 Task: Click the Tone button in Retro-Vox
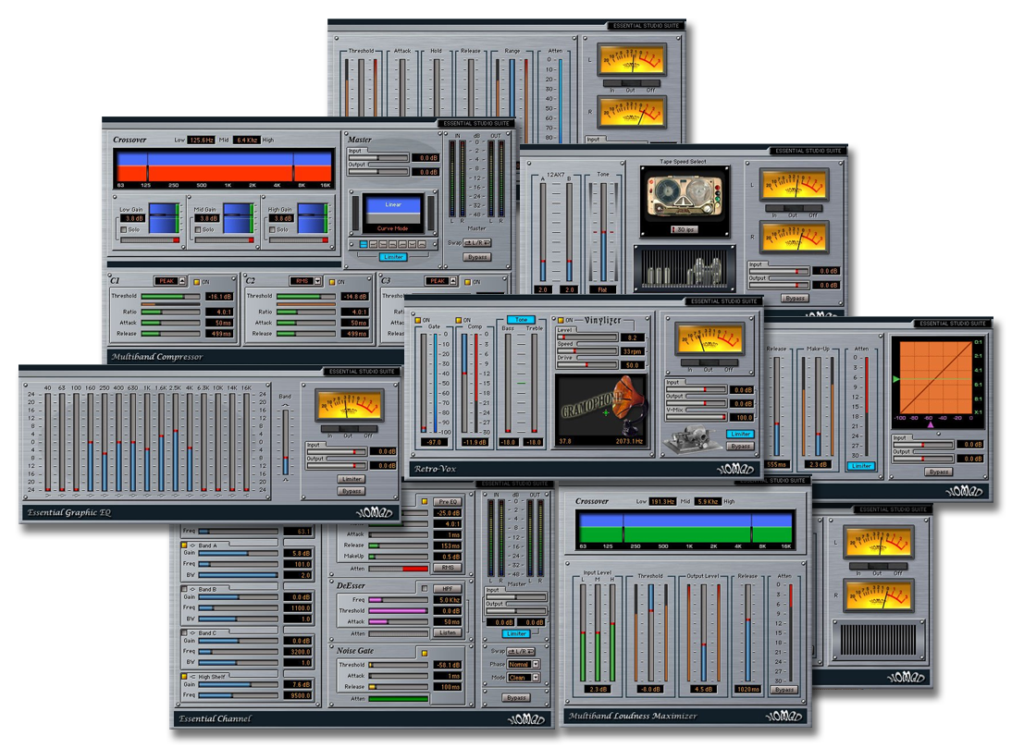521,320
